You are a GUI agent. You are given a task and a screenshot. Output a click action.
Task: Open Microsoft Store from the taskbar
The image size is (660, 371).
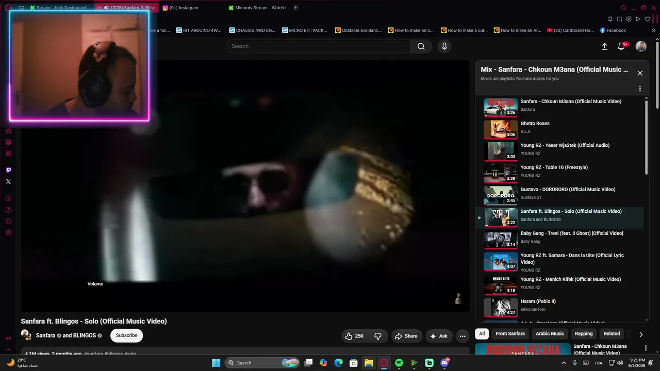(x=353, y=363)
